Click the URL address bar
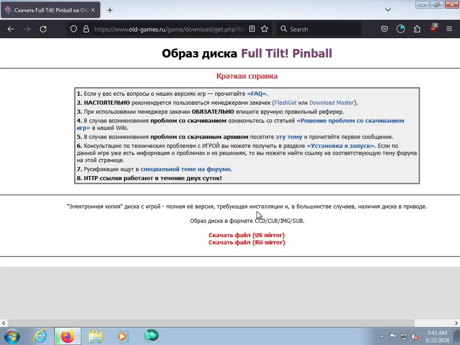The image size is (460, 345). [x=169, y=29]
